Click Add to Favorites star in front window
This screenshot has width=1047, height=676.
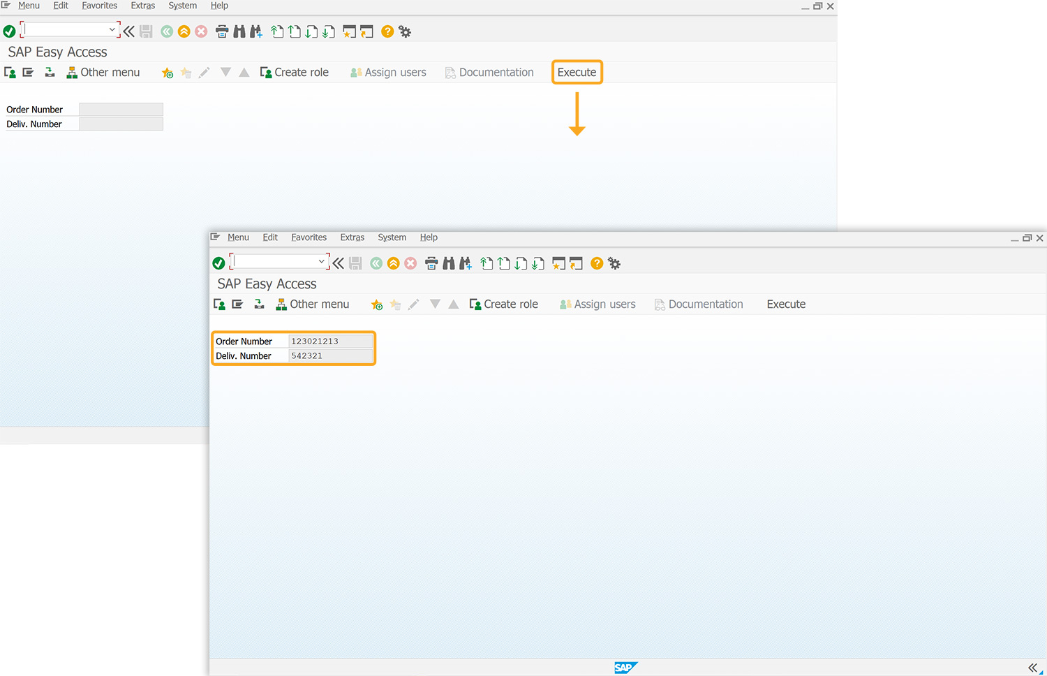click(x=377, y=304)
